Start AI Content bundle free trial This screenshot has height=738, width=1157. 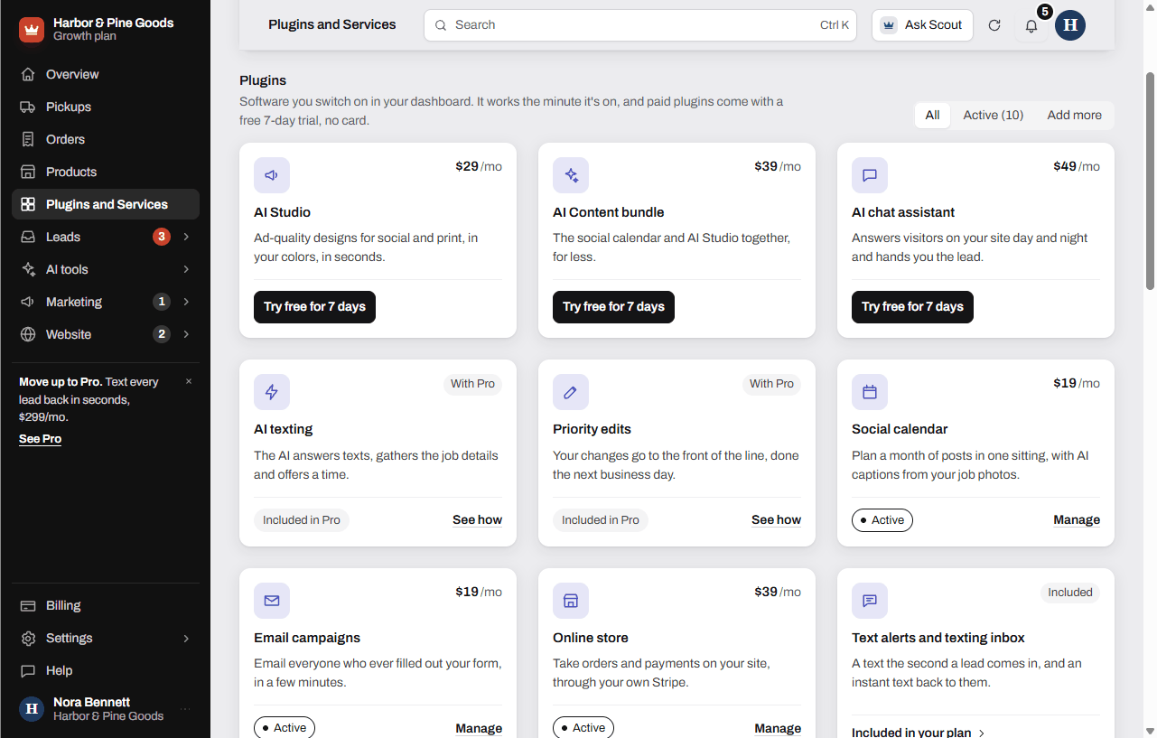pyautogui.click(x=613, y=307)
